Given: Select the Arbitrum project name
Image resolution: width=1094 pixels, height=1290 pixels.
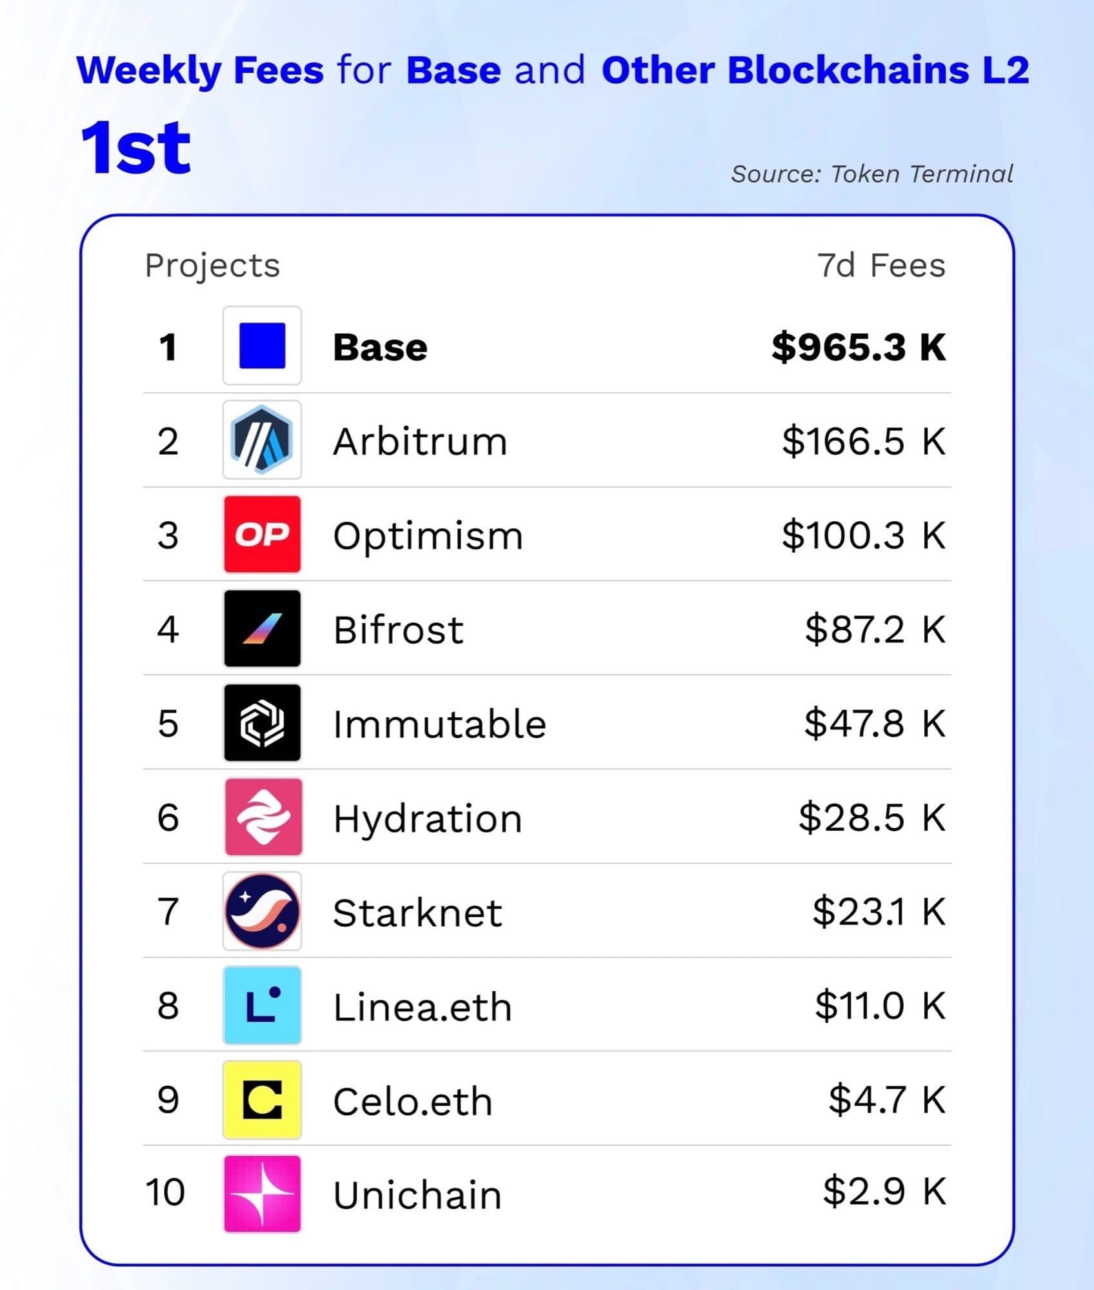Looking at the screenshot, I should pyautogui.click(x=420, y=442).
